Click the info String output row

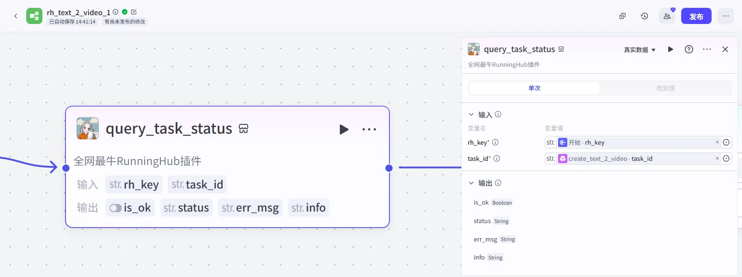489,258
